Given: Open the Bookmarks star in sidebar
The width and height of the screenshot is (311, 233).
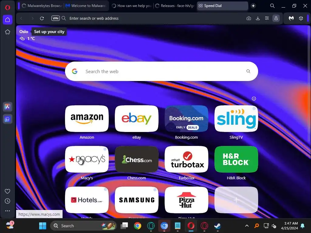Looking at the screenshot, I should click(x=8, y=32).
